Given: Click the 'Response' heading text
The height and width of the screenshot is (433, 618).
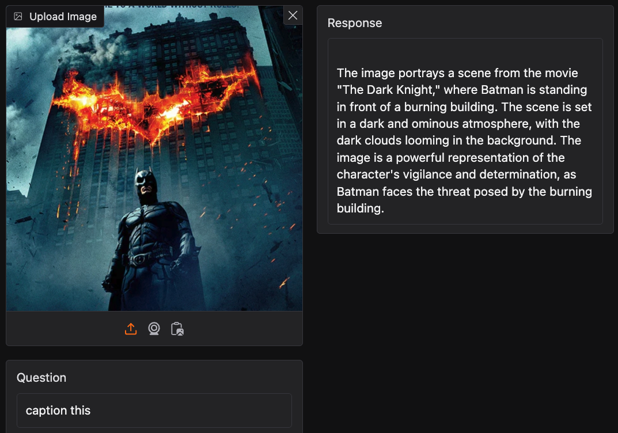Looking at the screenshot, I should 355,23.
